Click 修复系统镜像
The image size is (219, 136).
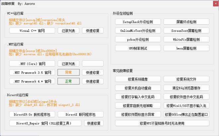(x=138, y=79)
